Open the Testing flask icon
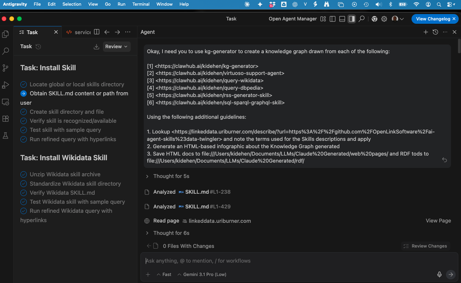The height and width of the screenshot is (283, 461). pyautogui.click(x=5, y=135)
